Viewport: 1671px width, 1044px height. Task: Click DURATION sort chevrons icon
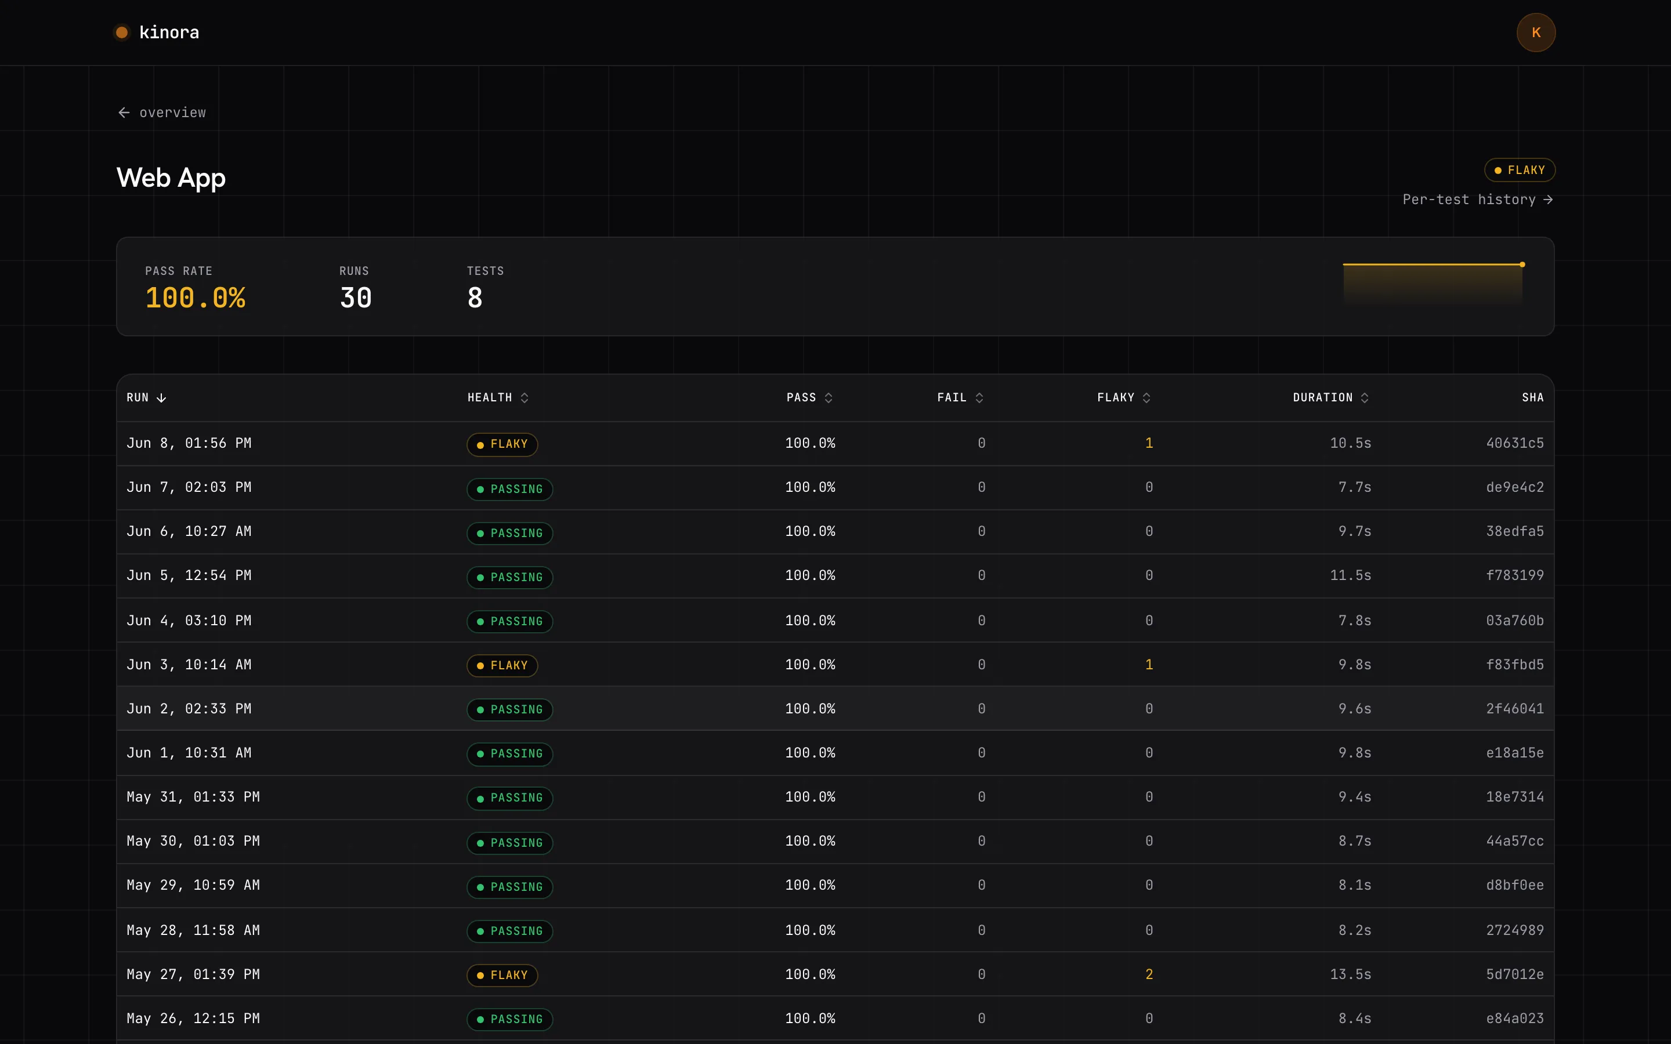[x=1365, y=398]
